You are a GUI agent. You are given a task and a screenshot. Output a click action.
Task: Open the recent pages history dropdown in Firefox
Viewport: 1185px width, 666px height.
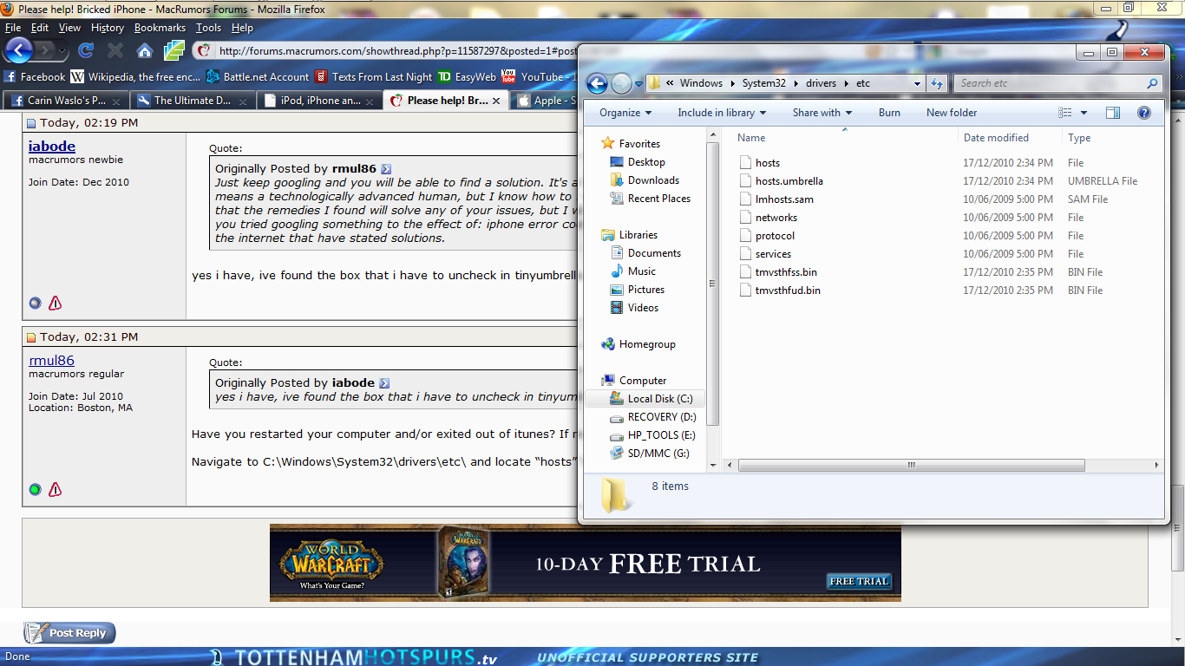click(62, 50)
